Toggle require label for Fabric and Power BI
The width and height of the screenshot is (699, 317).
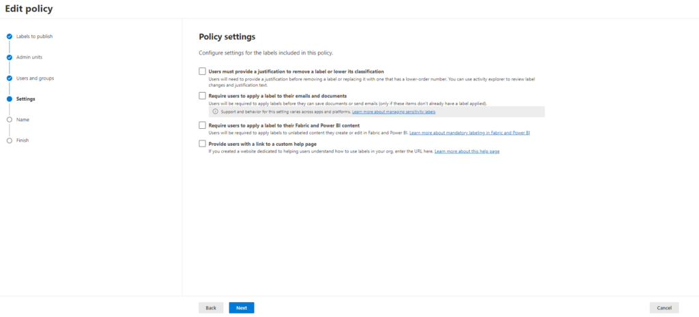pyautogui.click(x=202, y=125)
